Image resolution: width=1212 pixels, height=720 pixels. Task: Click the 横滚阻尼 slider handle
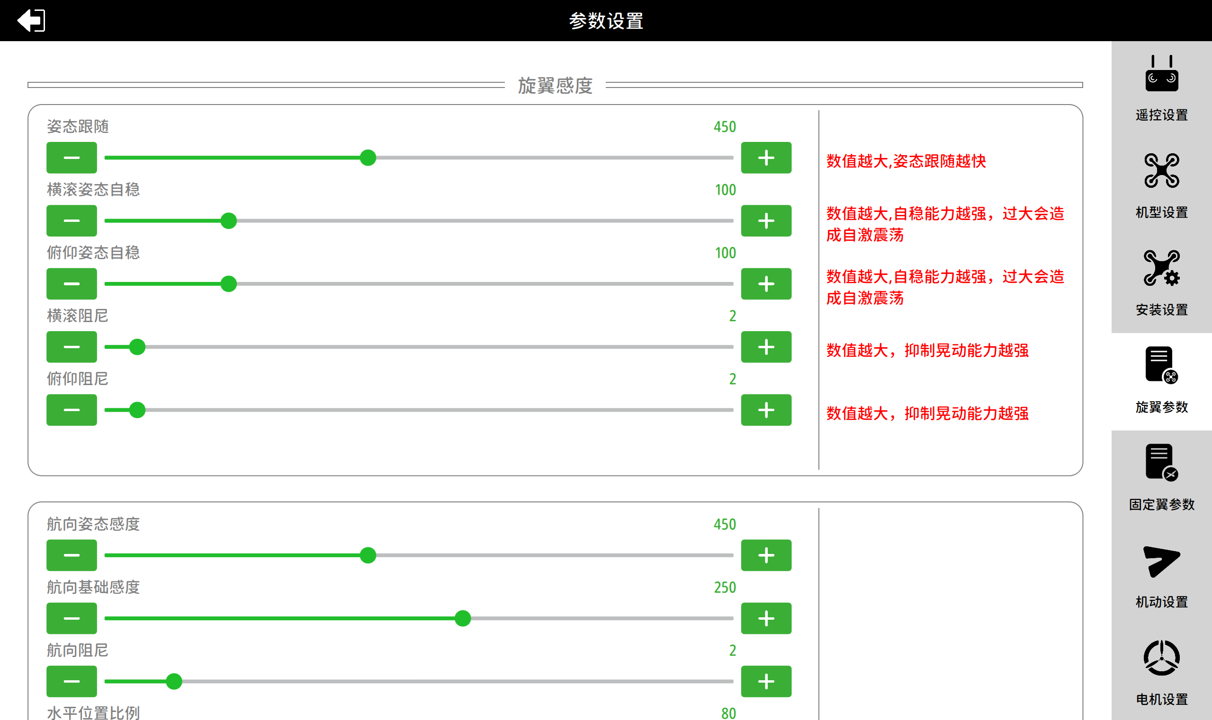[x=137, y=347]
